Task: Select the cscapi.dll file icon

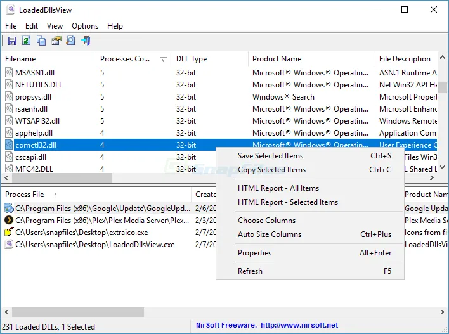Action: 9,157
